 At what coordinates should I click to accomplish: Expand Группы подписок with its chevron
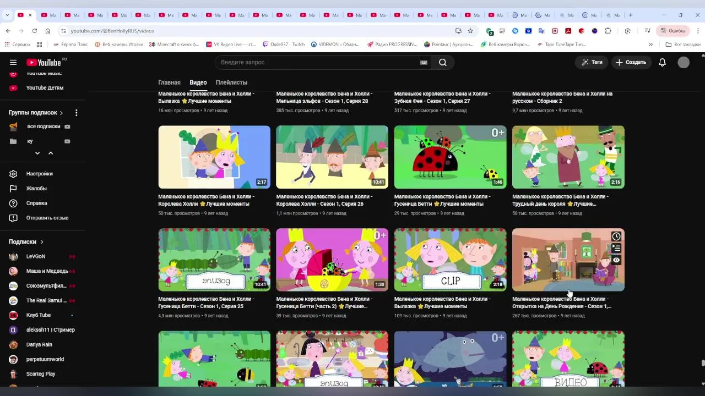point(61,113)
